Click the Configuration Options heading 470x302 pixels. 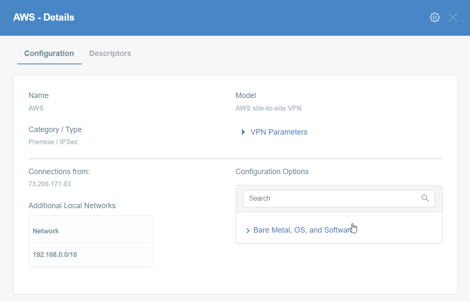pyautogui.click(x=272, y=172)
